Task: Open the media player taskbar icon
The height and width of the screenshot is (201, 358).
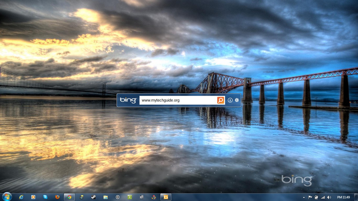Action: pos(33,197)
